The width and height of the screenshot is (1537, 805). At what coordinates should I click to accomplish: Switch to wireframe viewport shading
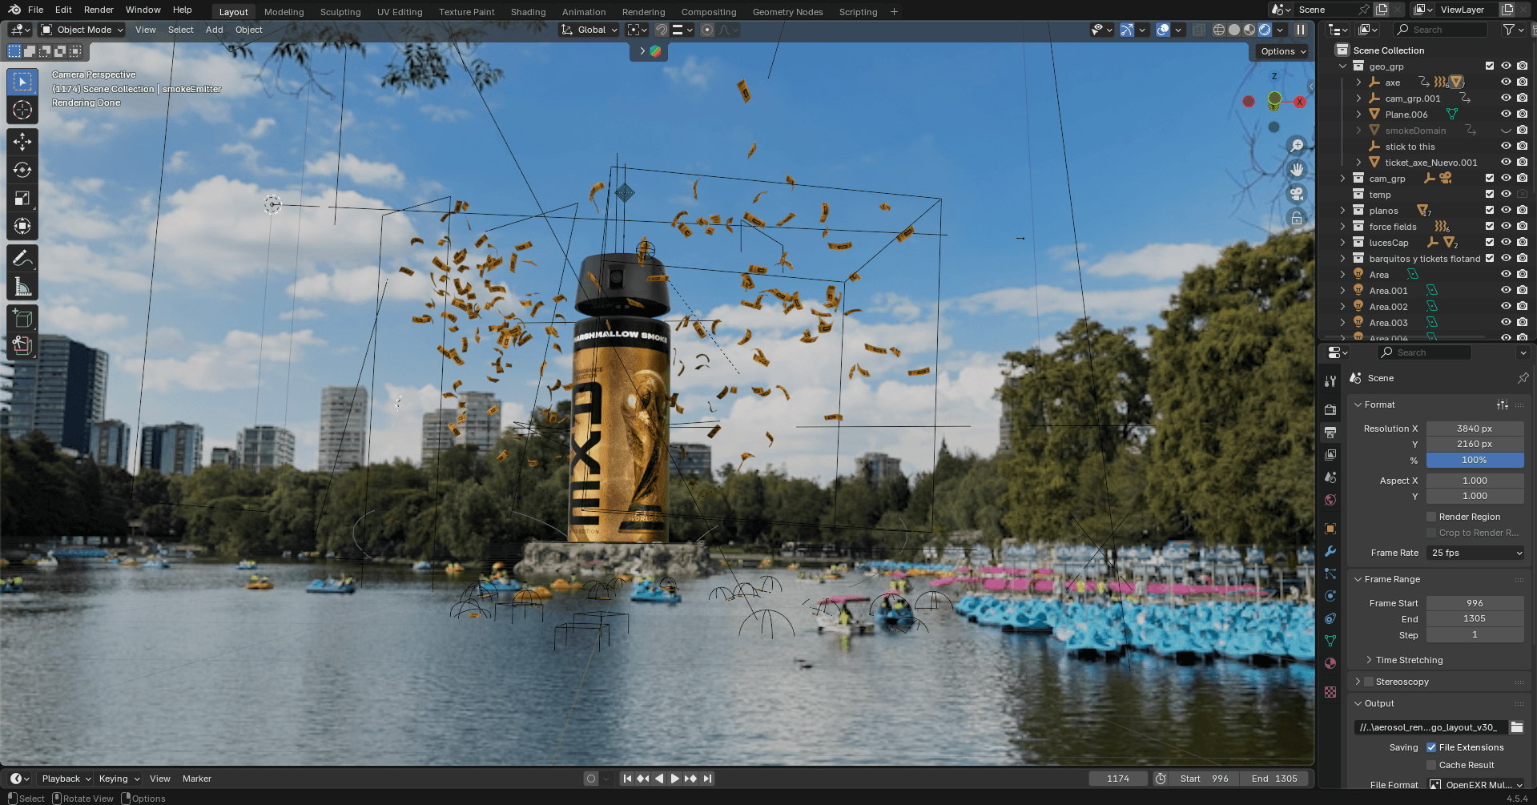point(1219,30)
